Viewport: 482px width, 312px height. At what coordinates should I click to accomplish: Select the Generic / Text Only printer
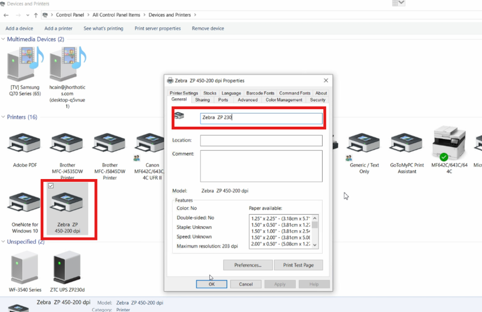point(364,144)
